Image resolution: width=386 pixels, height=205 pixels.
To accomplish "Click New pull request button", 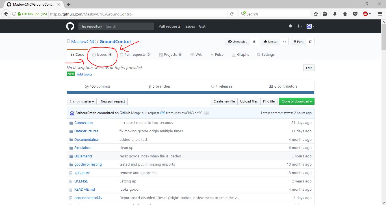I will 113,101.
